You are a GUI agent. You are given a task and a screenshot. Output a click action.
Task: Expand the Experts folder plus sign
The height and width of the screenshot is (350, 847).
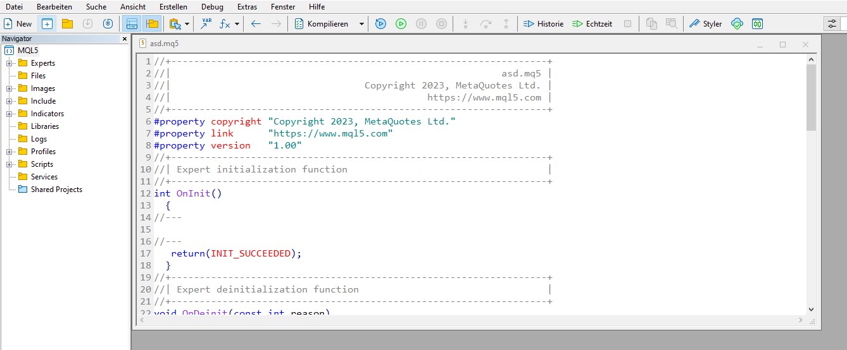tap(9, 63)
